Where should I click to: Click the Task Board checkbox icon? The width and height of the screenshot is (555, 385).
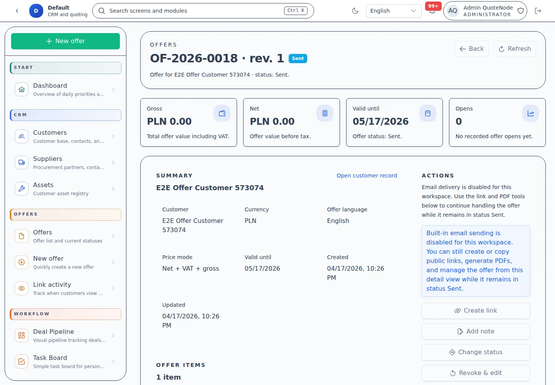coord(22,362)
